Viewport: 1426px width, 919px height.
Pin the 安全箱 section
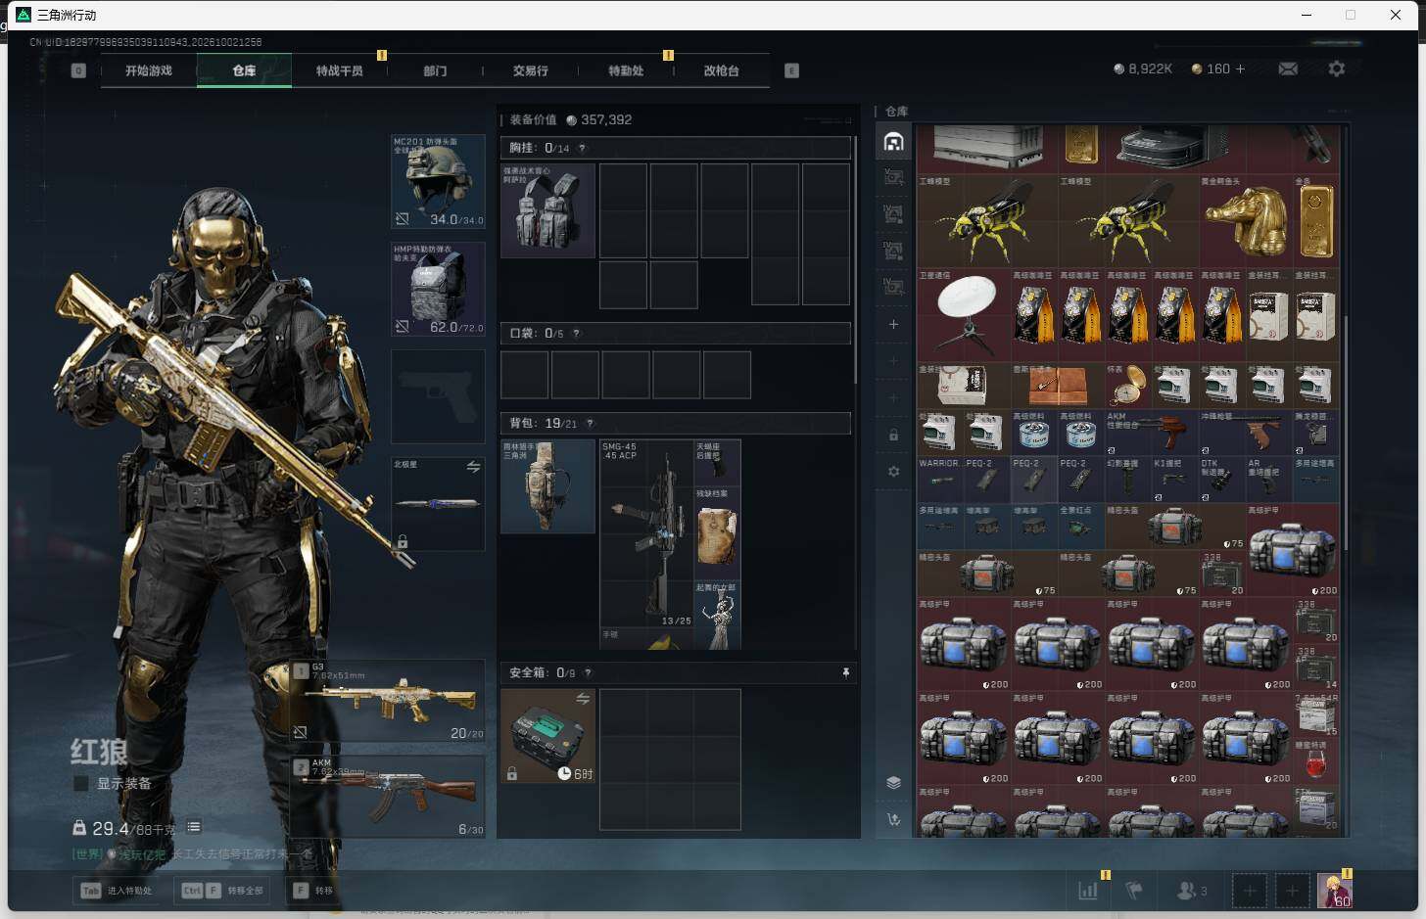click(x=846, y=672)
